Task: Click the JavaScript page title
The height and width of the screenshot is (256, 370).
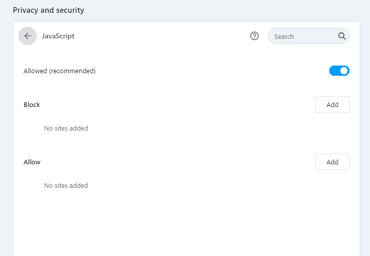Action: (x=58, y=36)
